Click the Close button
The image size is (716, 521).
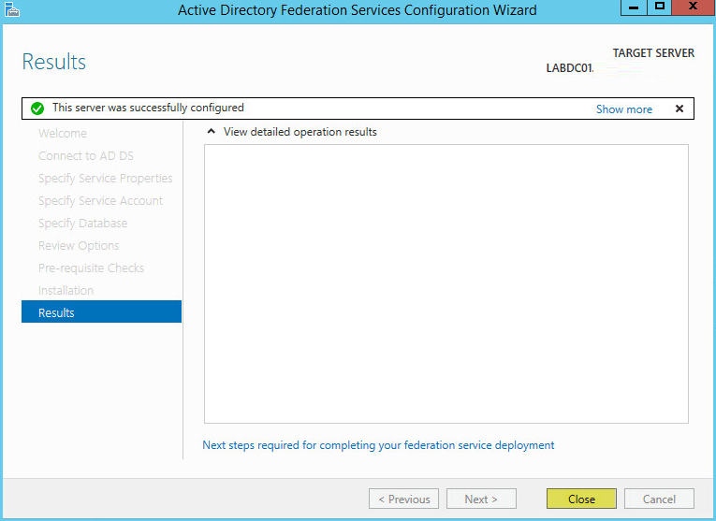click(x=581, y=499)
